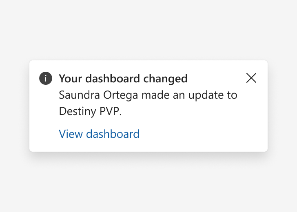Open the View dashboard link
This screenshot has height=212, width=297.
point(99,134)
